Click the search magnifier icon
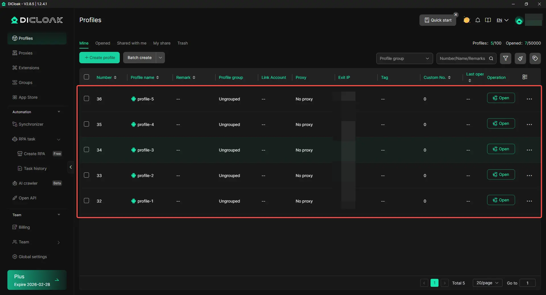 click(x=491, y=58)
